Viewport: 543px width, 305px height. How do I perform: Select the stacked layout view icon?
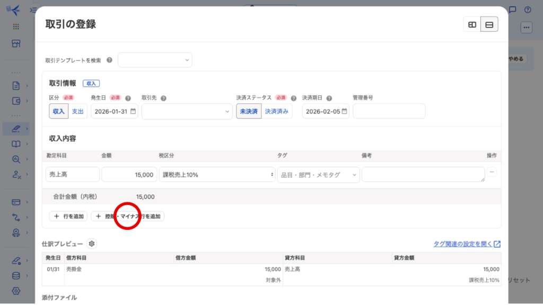pos(489,24)
